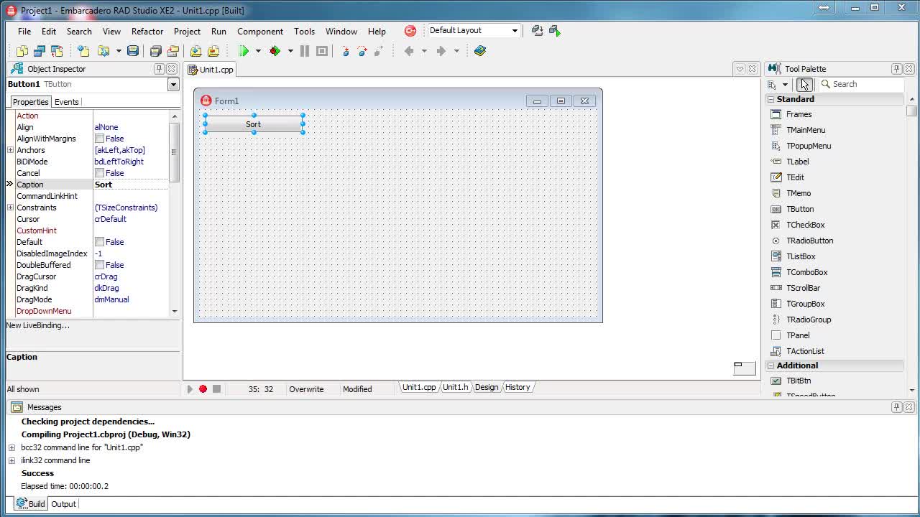Screen dimensions: 920x517
Task: Pin the Messages panel
Action: tap(896, 407)
